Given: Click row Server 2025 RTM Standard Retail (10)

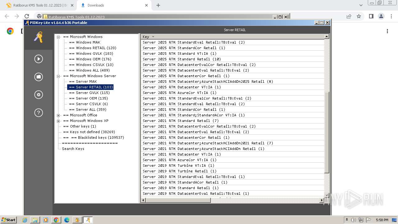Looking at the screenshot, I should pyautogui.click(x=233, y=59).
